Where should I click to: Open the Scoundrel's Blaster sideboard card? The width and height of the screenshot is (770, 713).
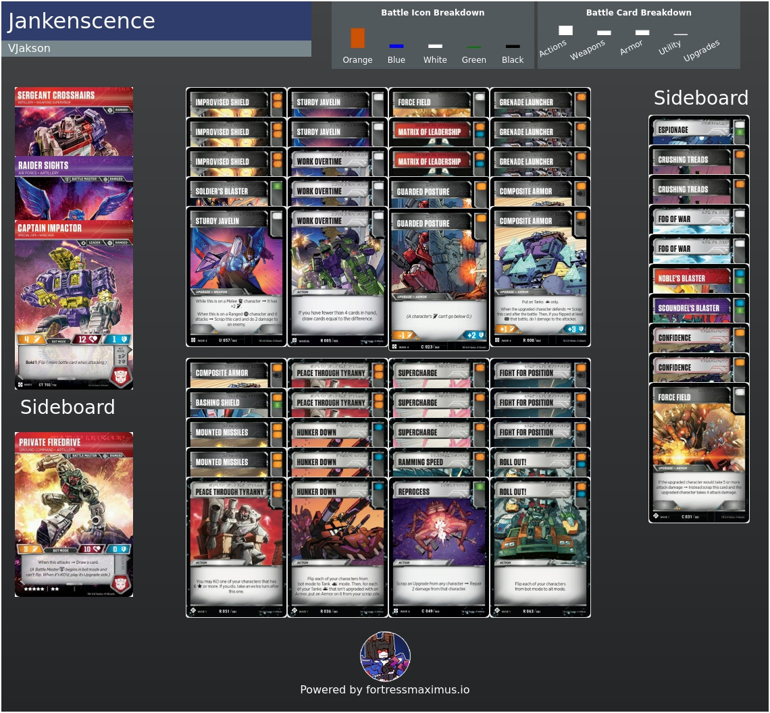[699, 309]
